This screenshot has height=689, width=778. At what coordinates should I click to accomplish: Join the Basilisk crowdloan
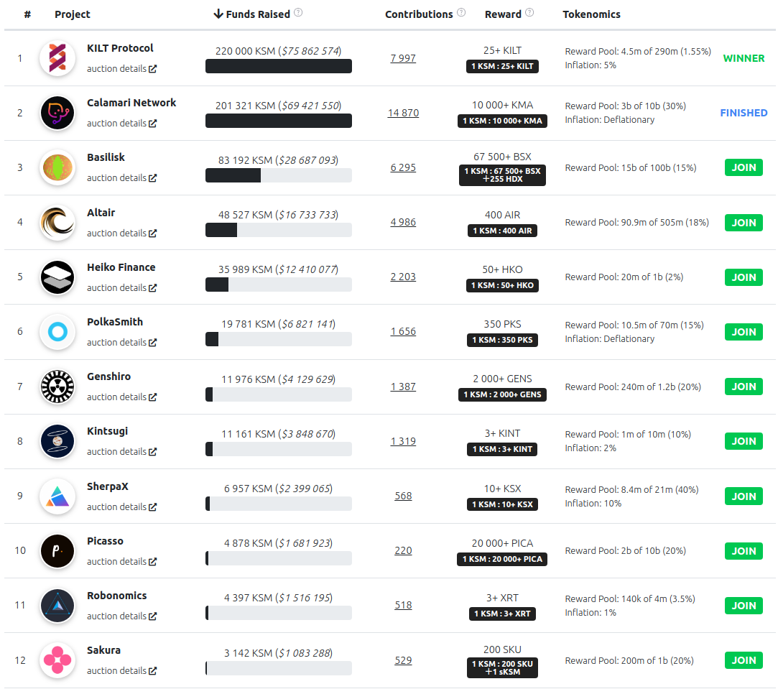(744, 167)
